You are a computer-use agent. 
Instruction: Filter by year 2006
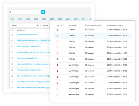click(12, 19)
